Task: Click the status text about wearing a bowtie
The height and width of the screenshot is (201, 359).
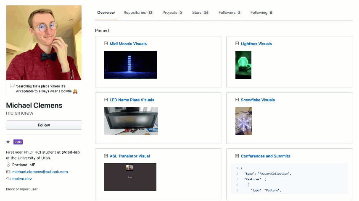Action: 44,89
